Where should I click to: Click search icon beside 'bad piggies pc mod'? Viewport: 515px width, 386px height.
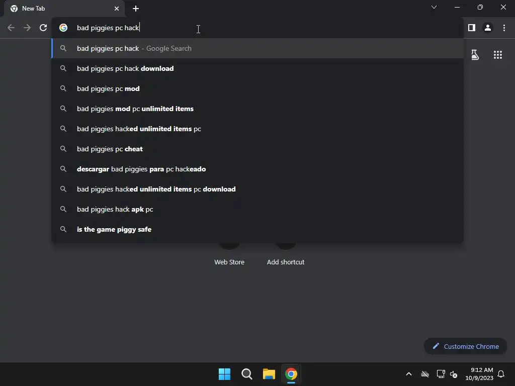63,88
